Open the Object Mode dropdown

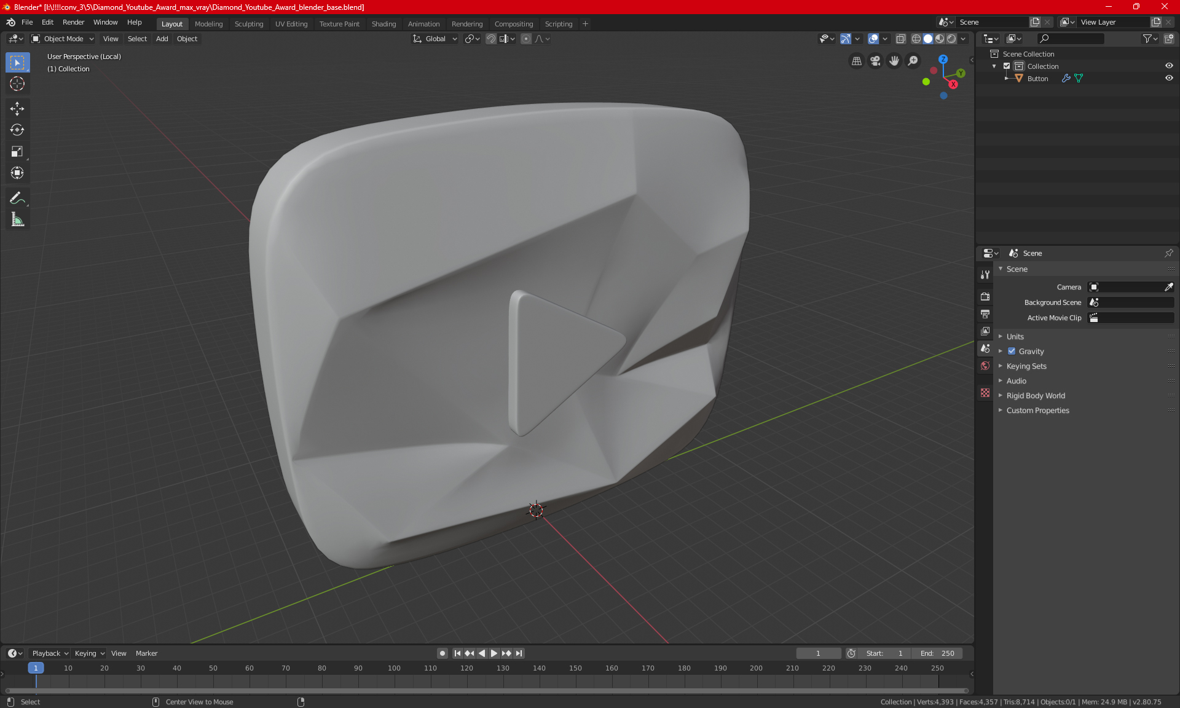tap(63, 39)
